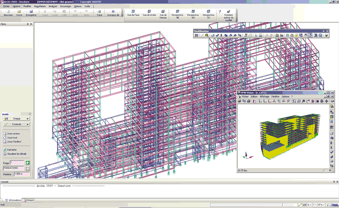Open the Générer menu
This screenshot has height=208, width=339.
17,6
